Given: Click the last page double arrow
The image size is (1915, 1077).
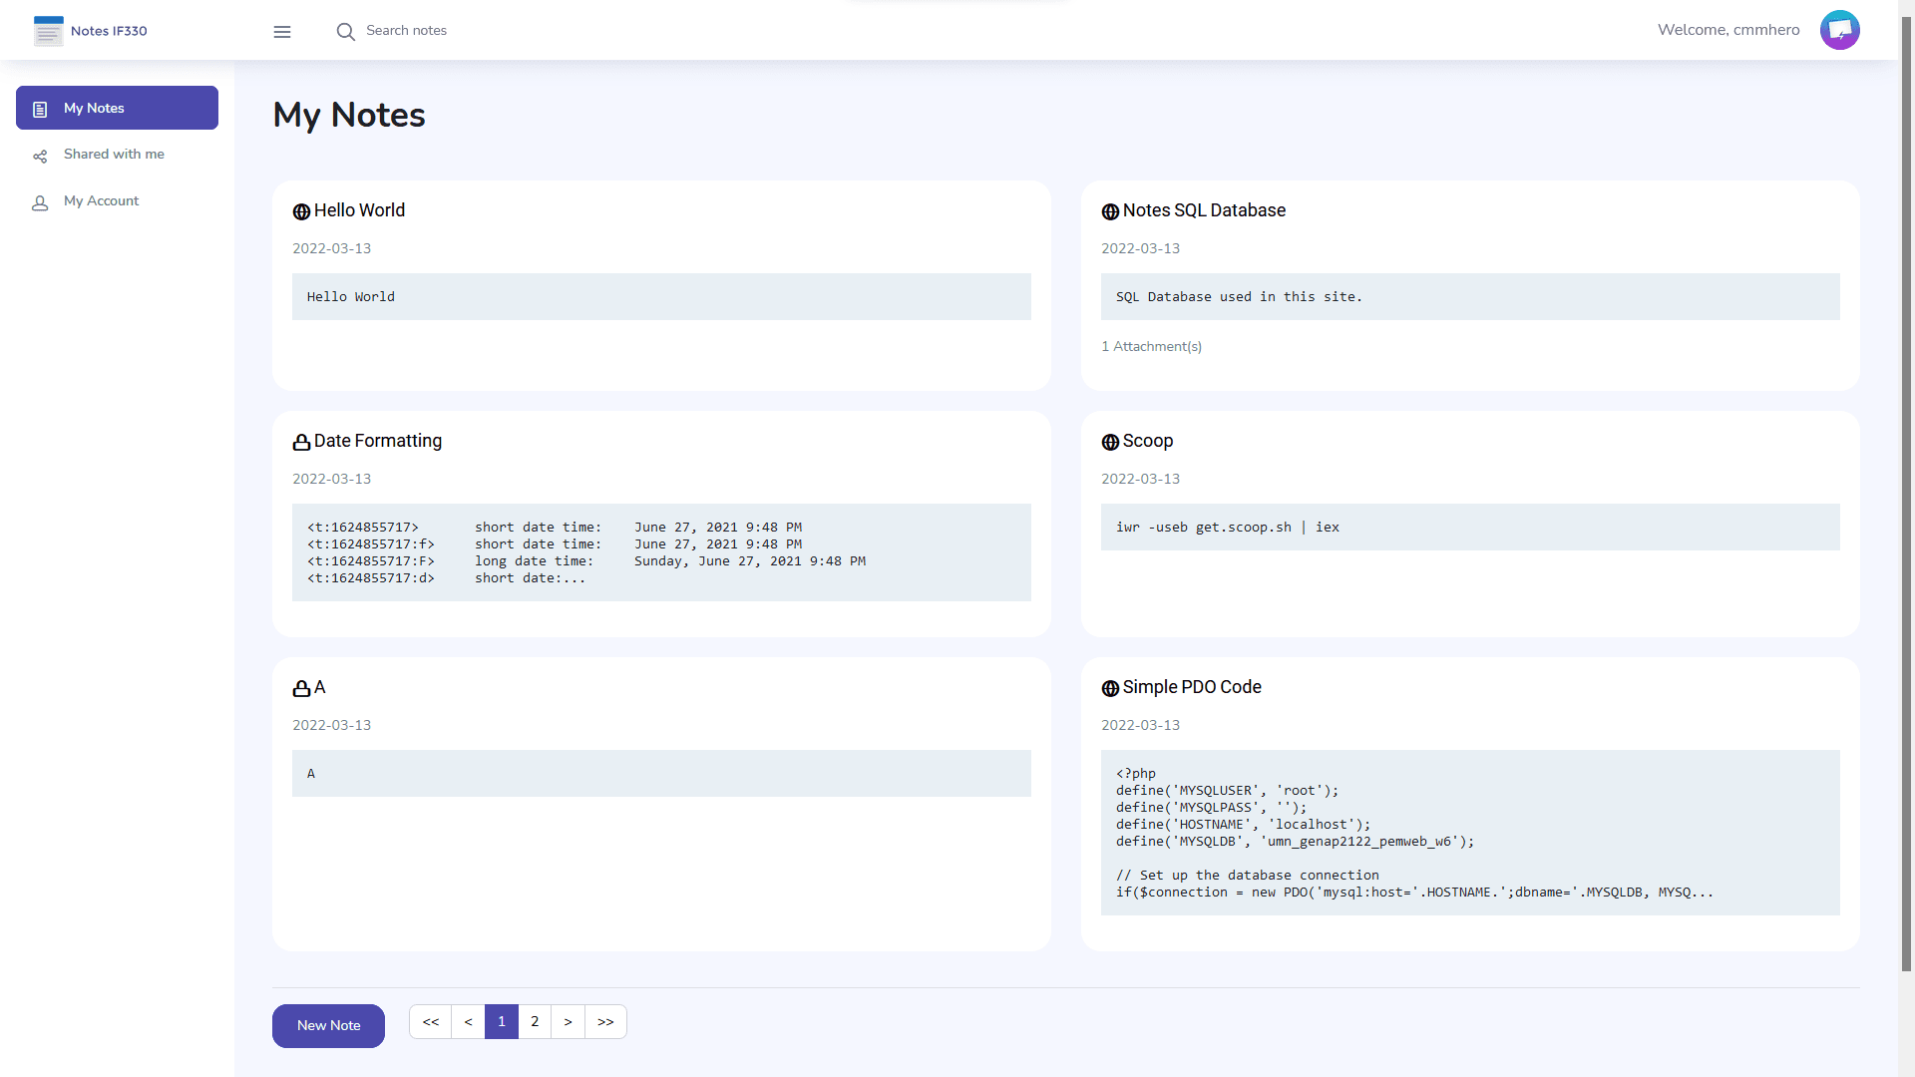Looking at the screenshot, I should point(605,1021).
